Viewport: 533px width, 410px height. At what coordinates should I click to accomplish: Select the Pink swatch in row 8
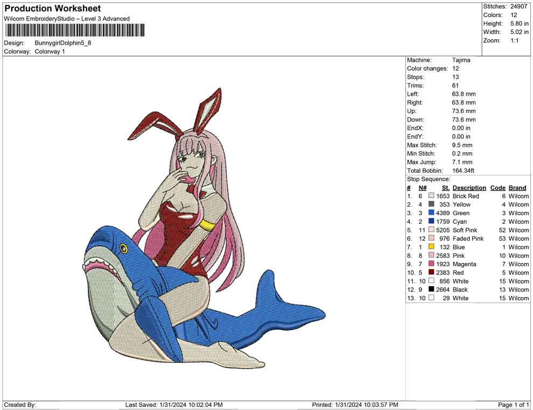(431, 255)
